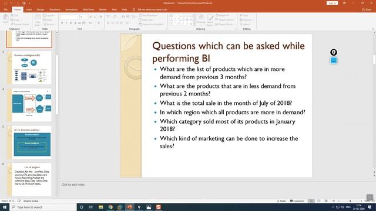The height and width of the screenshot is (211, 376).
Task: Open Quick Styles gallery
Action: coord(210,20)
